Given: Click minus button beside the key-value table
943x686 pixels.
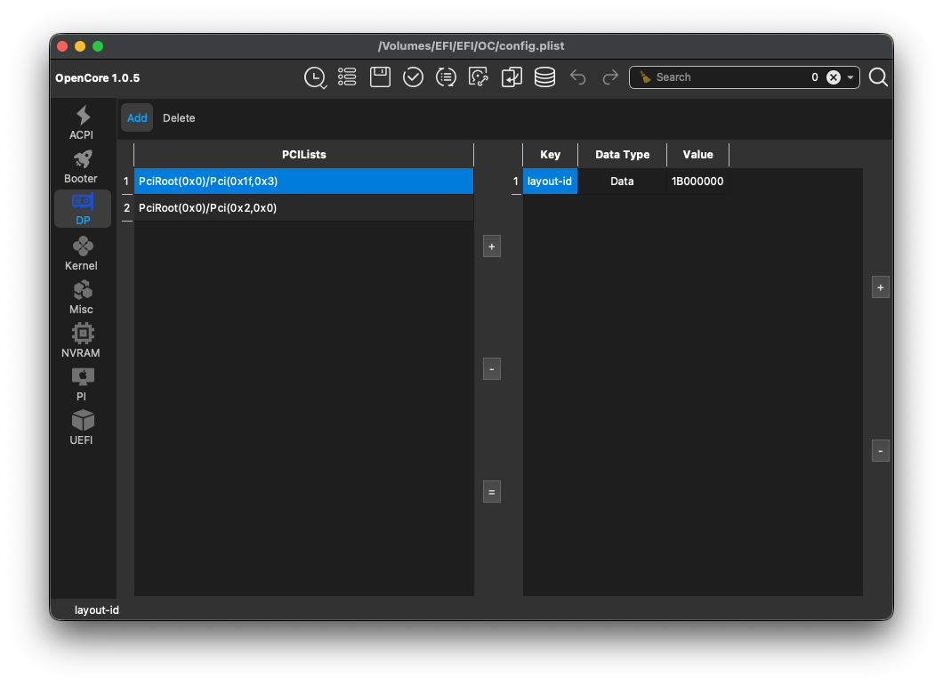Looking at the screenshot, I should click(880, 451).
